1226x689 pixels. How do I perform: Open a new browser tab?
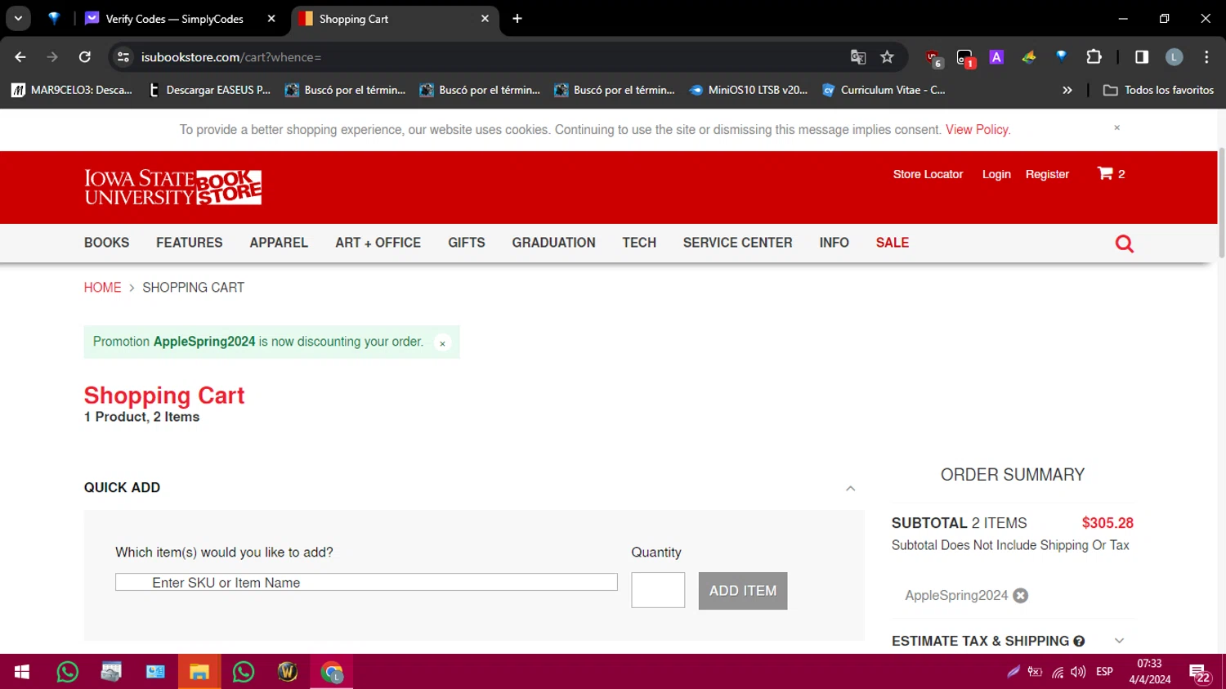tap(517, 19)
